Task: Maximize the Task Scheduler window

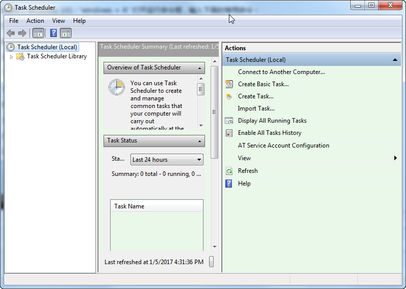Action: pyautogui.click(x=371, y=5)
